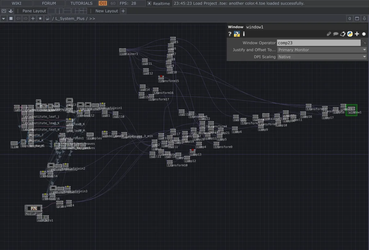Click the comment speech bubble icon
Image resolution: width=369 pixels, height=250 pixels.
(x=336, y=34)
